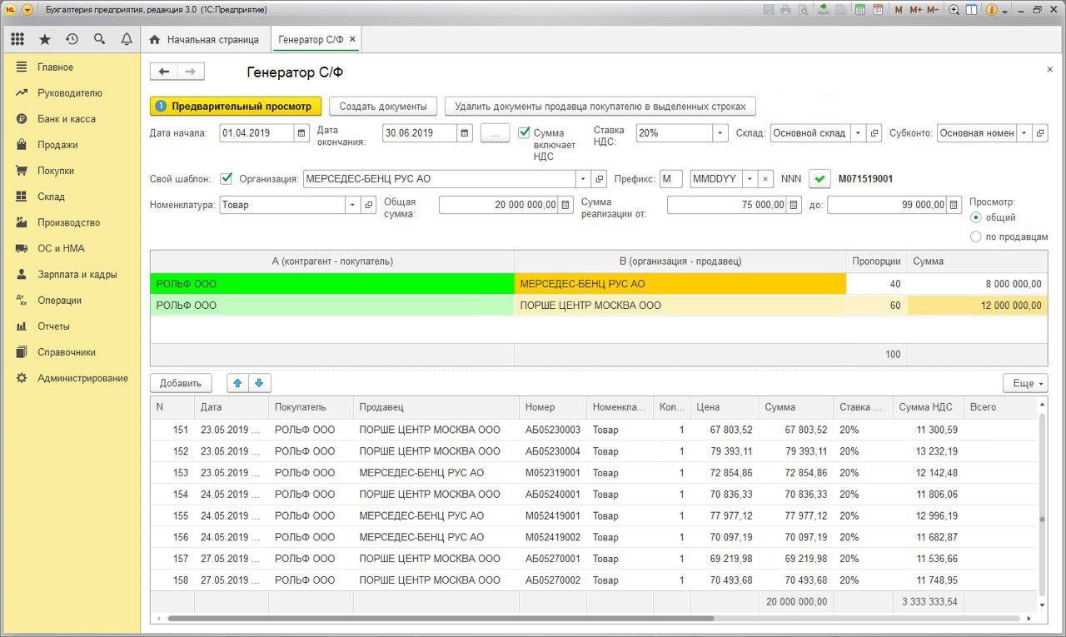The image size is (1066, 637).
Task: Toggle the panel layout icon in title bar
Action: point(973,10)
